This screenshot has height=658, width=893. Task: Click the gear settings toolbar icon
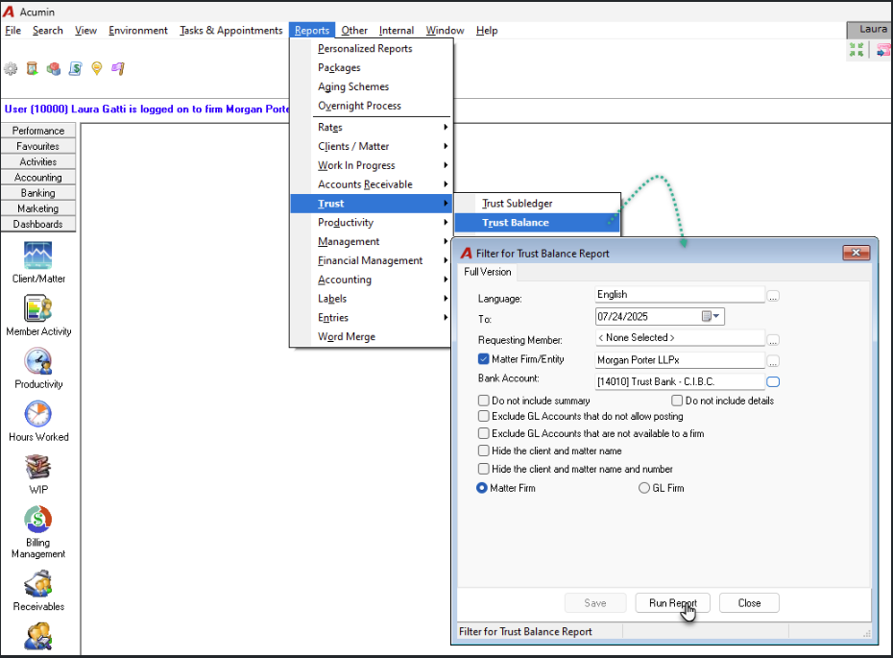point(11,69)
